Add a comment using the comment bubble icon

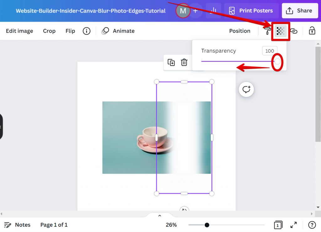click(246, 89)
